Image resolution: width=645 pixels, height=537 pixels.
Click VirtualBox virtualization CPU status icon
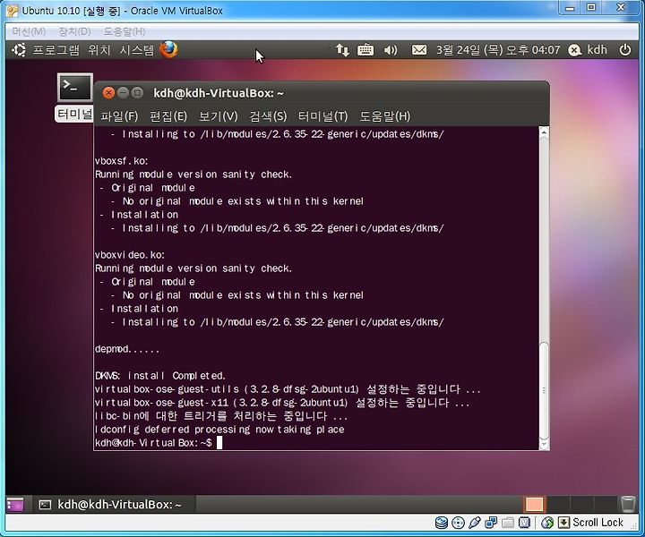tap(524, 523)
